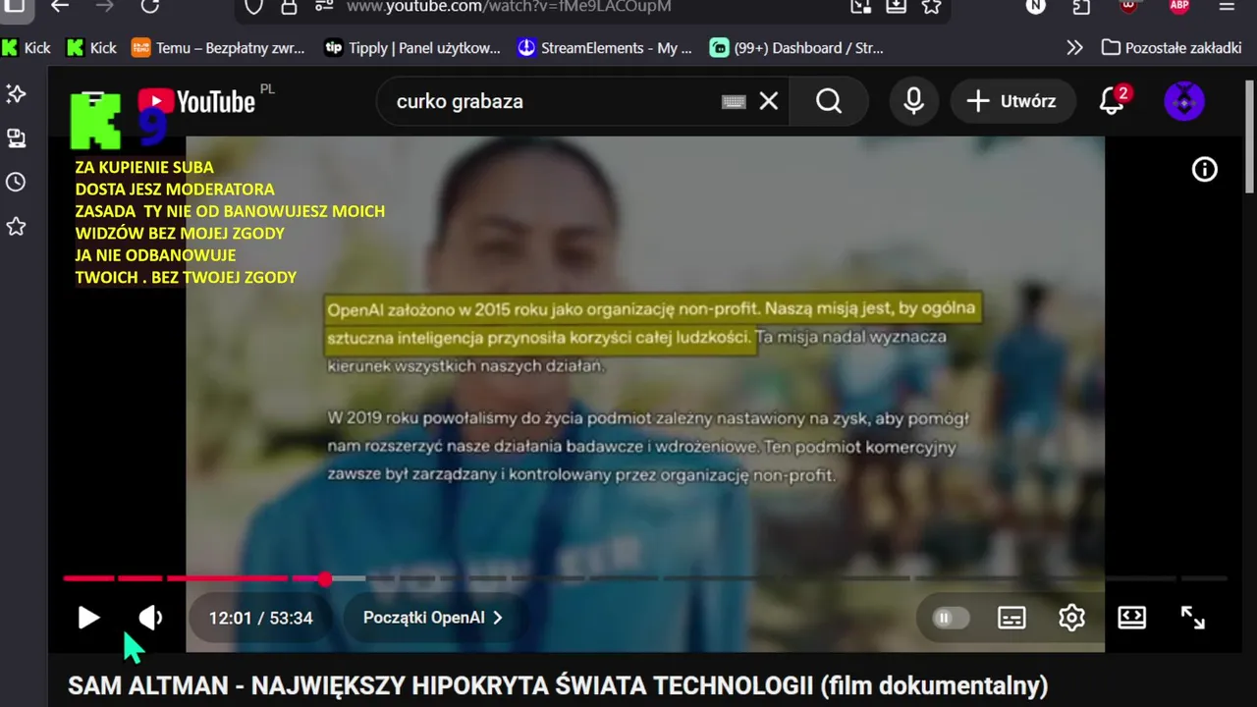Open the site permissions sliders icon
This screenshot has width=1257, height=707.
click(324, 6)
